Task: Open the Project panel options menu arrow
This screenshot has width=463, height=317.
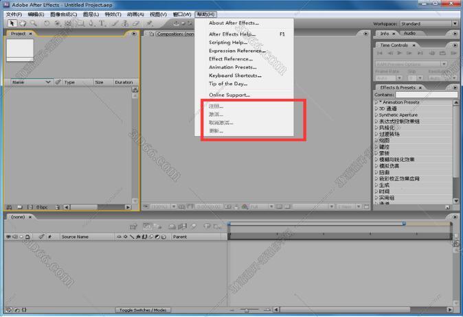Action: (x=134, y=34)
